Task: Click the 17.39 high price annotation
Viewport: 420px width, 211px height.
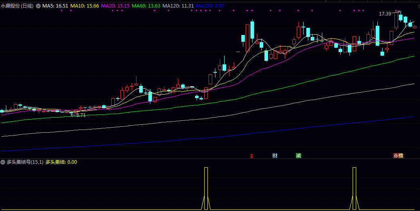Action: 385,14
